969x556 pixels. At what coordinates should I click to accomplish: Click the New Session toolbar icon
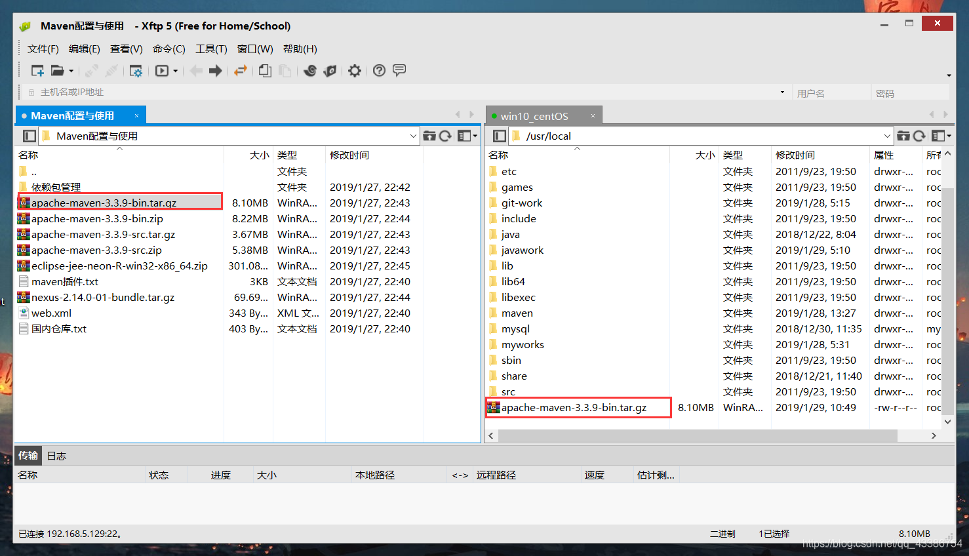tap(37, 71)
